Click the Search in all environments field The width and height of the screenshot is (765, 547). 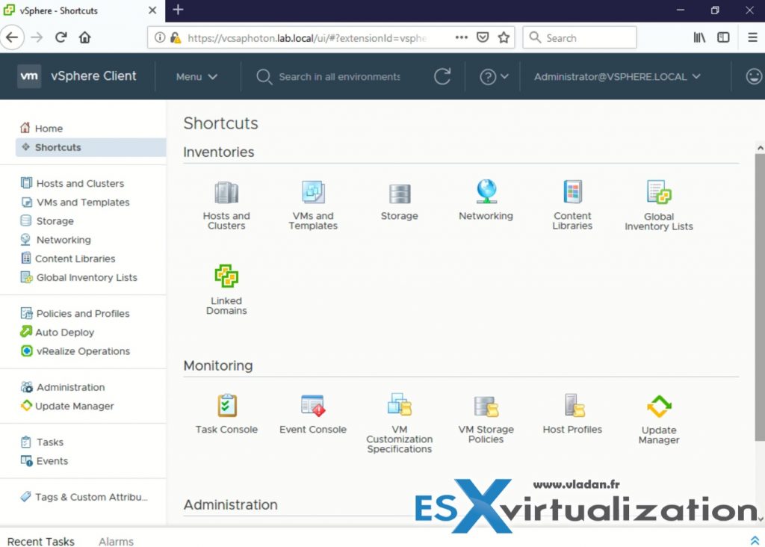click(x=336, y=76)
